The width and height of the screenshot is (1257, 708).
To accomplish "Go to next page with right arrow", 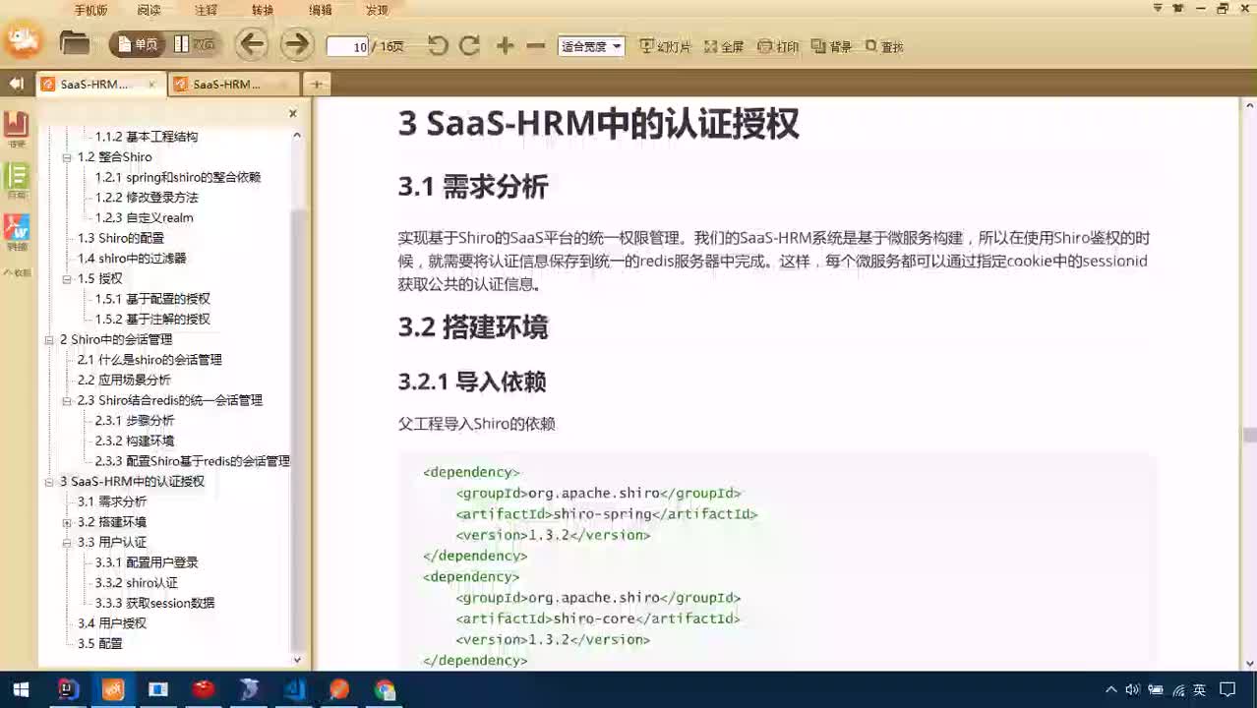I will click(x=296, y=44).
